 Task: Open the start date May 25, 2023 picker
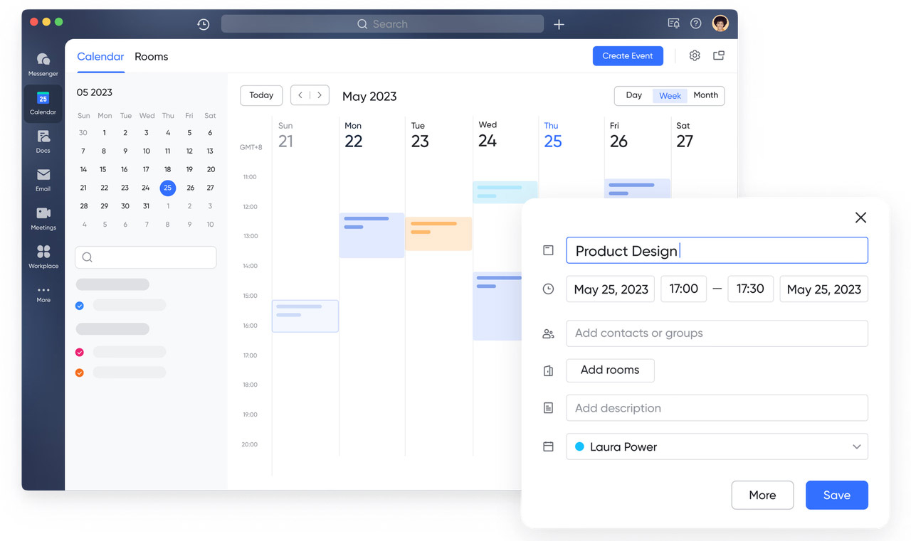(x=611, y=289)
